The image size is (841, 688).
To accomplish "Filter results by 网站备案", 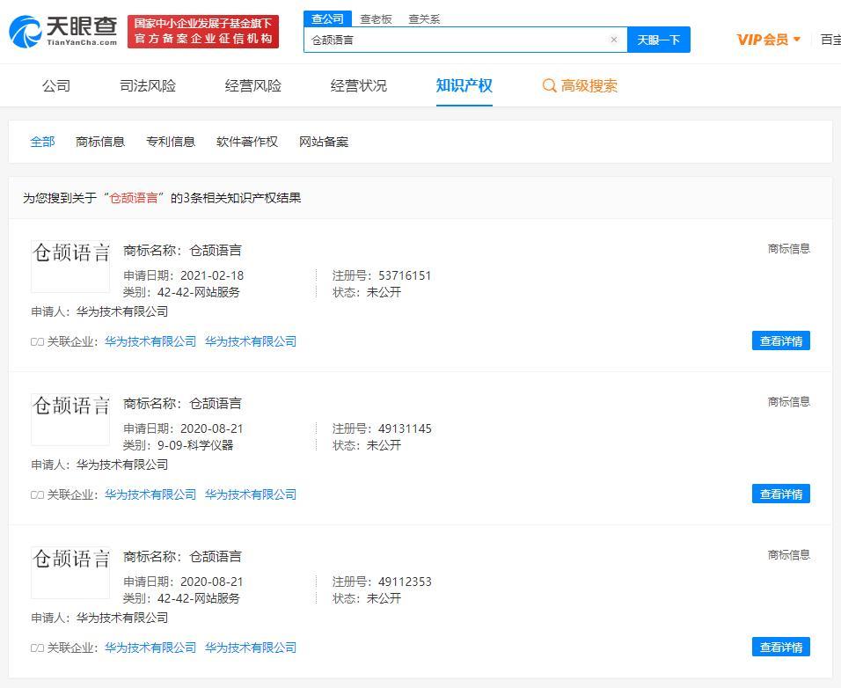I will (x=324, y=142).
